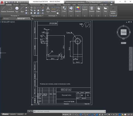Open the Слои (Layers) panel
133x116 pixels.
click(x=64, y=9)
